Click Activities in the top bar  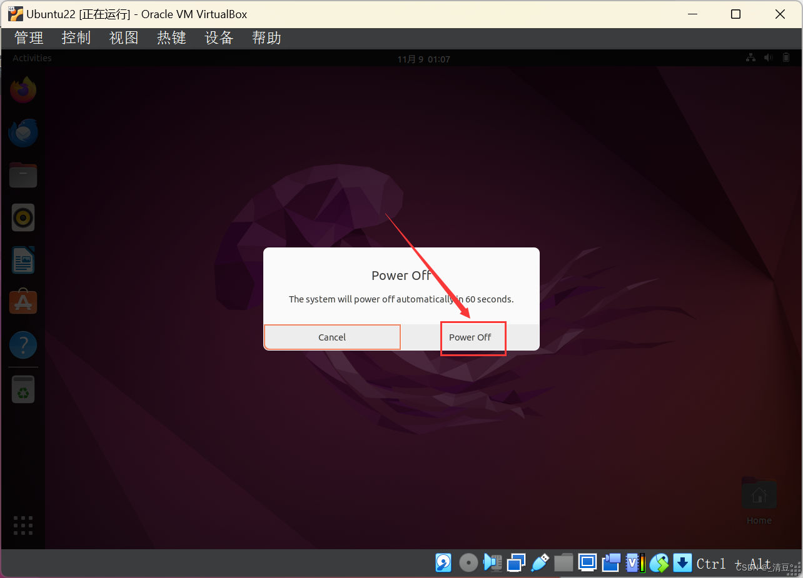[x=32, y=58]
